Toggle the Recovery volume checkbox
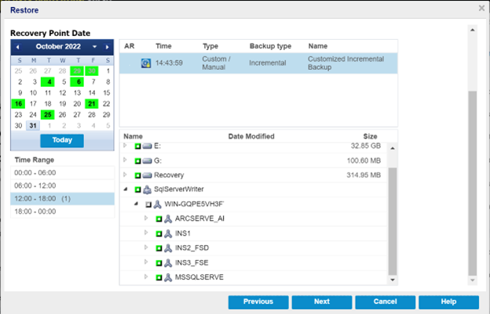This screenshot has width=490, height=314. coord(138,175)
